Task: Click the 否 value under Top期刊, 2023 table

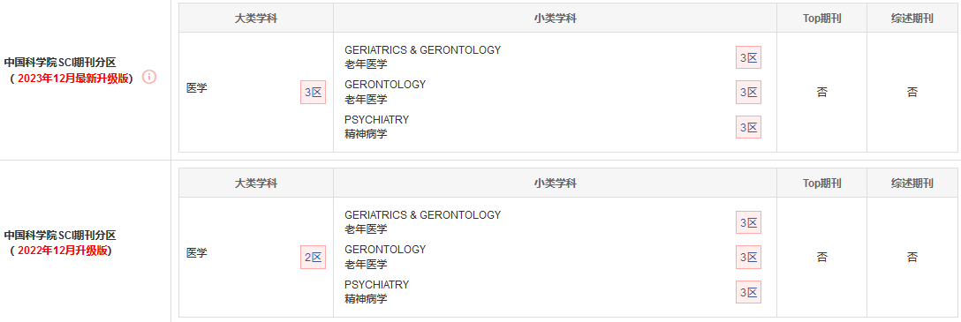Action: (821, 93)
